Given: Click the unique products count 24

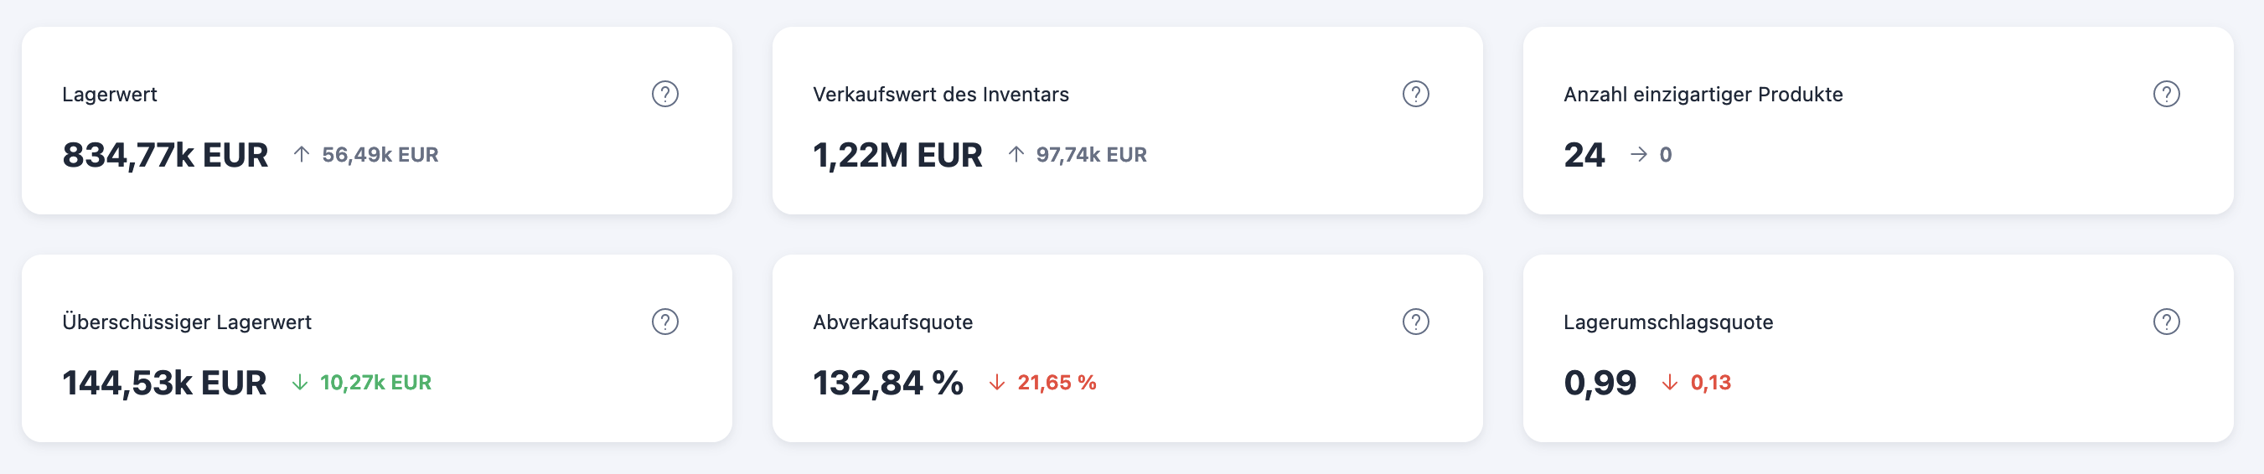Looking at the screenshot, I should tap(1584, 156).
